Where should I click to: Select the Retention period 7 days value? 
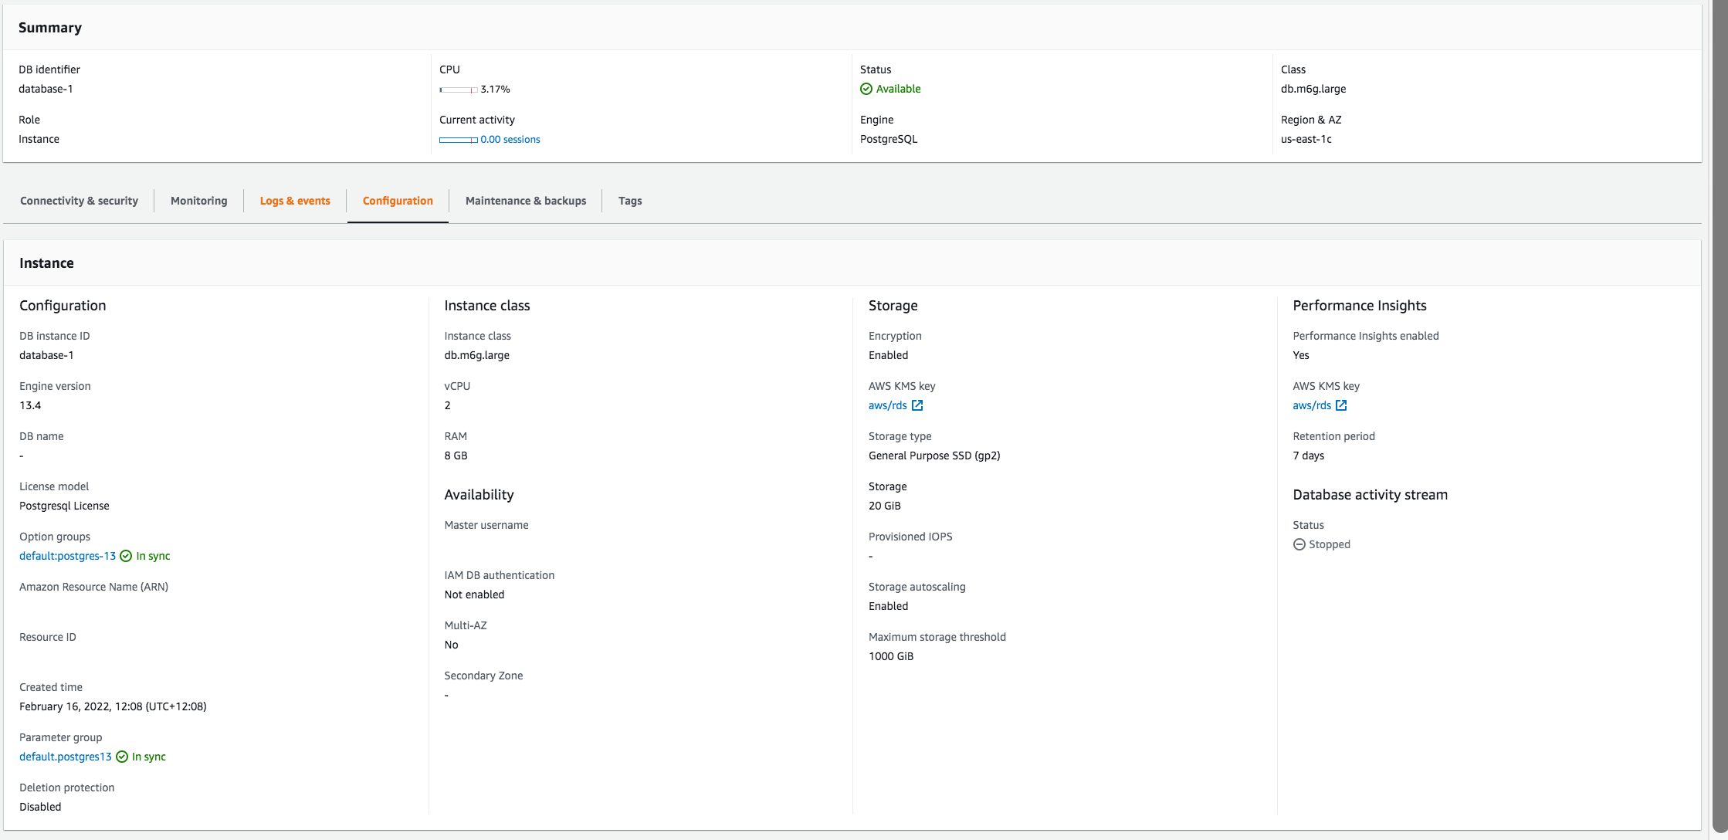(1309, 456)
